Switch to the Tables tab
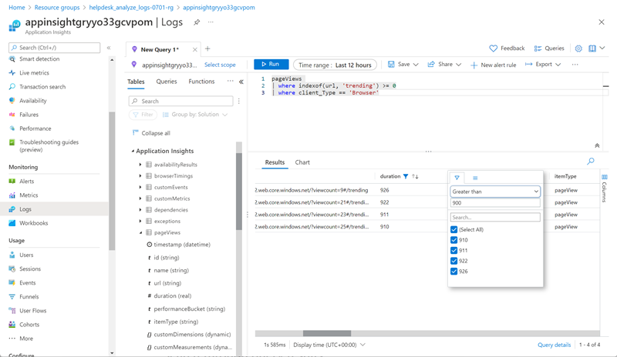 click(136, 82)
